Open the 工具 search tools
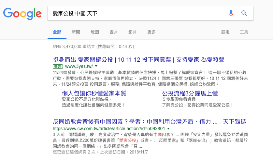 (x=244, y=32)
